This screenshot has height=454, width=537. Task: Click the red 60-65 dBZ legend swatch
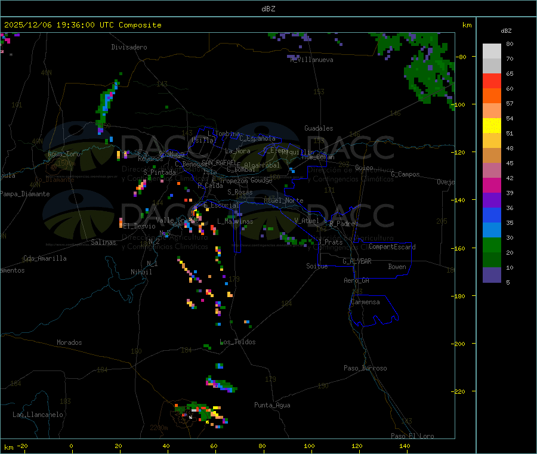[492, 81]
